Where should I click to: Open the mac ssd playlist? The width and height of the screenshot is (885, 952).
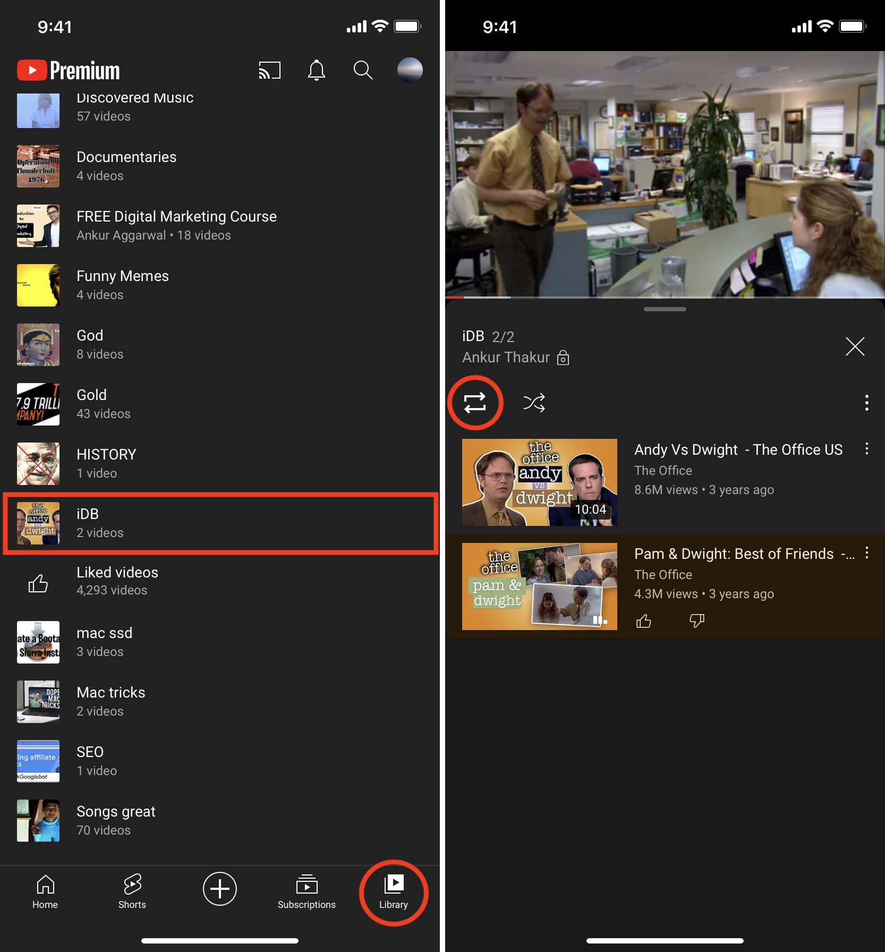coord(220,642)
